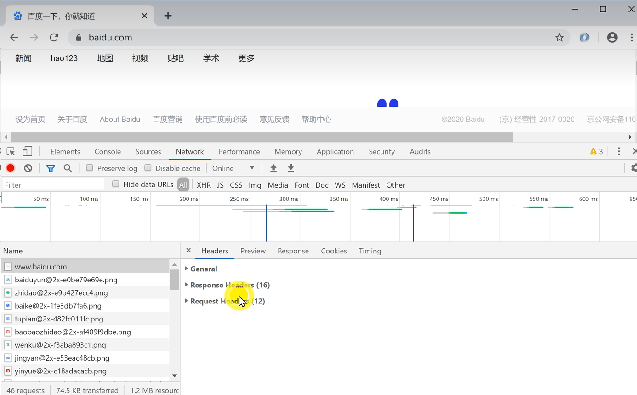The width and height of the screenshot is (637, 395).
Task: Click the page horizontal scrollbar thumb
Action: tap(262, 137)
